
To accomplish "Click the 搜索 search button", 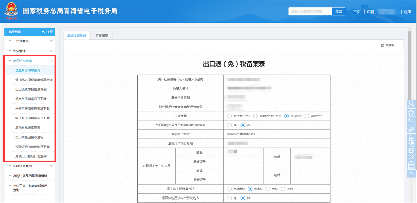I will [x=338, y=11].
